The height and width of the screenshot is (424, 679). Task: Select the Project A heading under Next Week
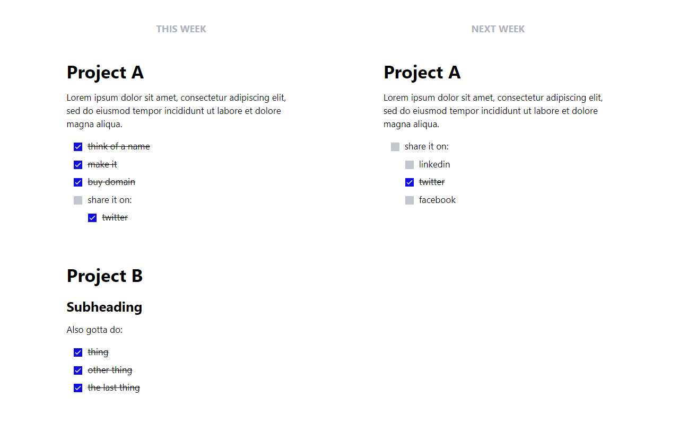click(x=422, y=72)
